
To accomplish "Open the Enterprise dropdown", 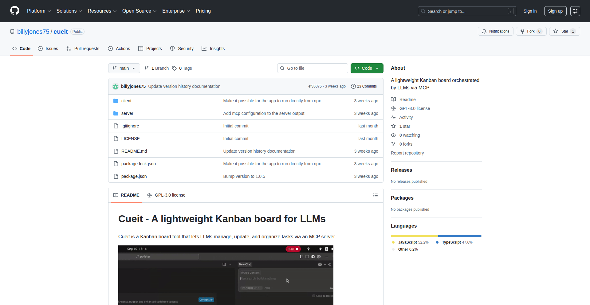I will pyautogui.click(x=176, y=11).
